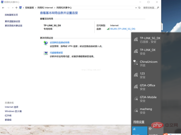Click the WLAN signal strength bars icon
Viewport: 181px width, 135px height.
[108, 29]
